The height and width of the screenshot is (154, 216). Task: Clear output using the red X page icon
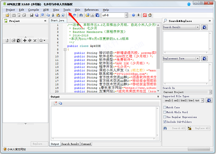[x=55, y=103]
